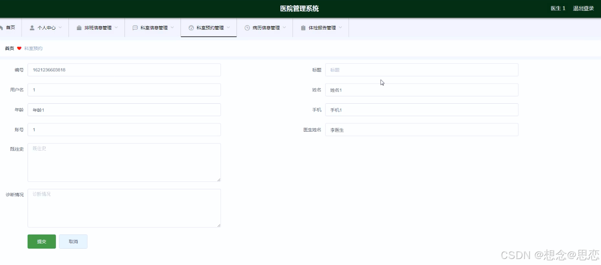Screen dimensions: 601x265
Task: Click the chat bubble icon beside 科室信息管理
Action: pyautogui.click(x=135, y=28)
